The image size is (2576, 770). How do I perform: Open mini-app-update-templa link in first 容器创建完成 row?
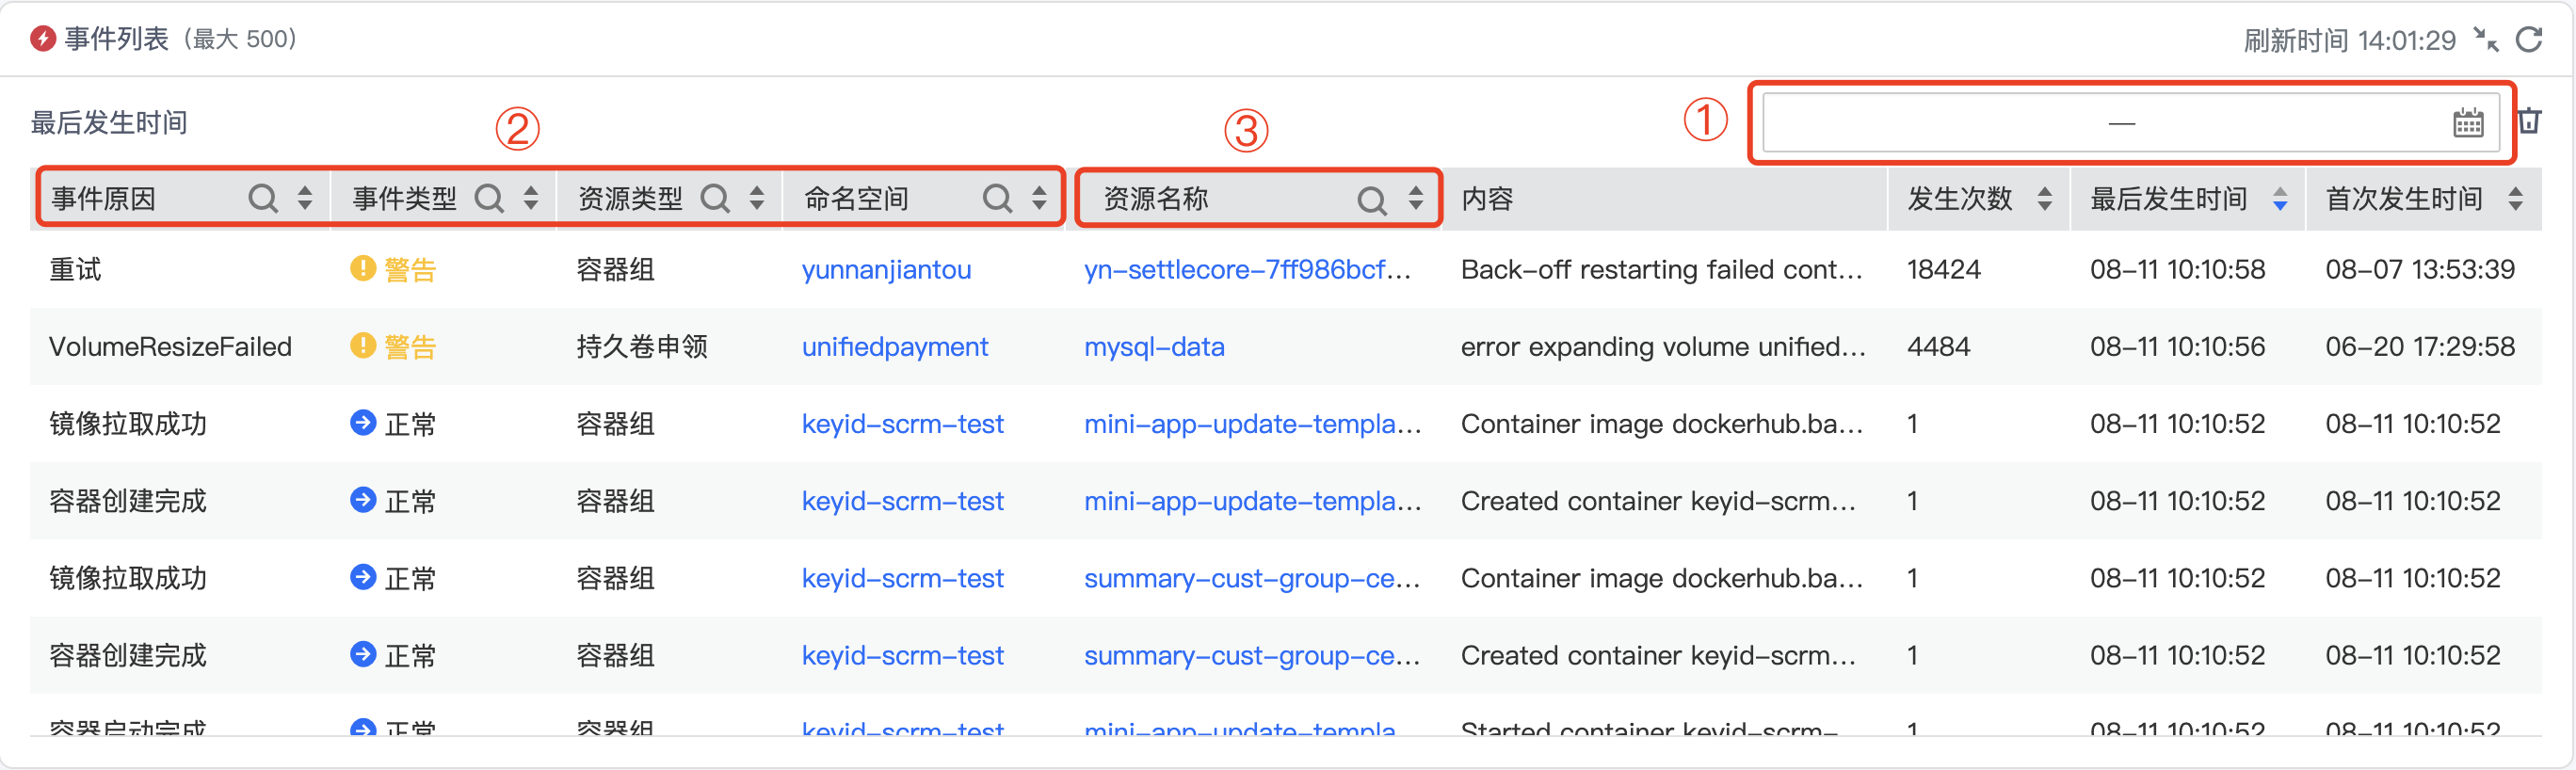(1252, 501)
